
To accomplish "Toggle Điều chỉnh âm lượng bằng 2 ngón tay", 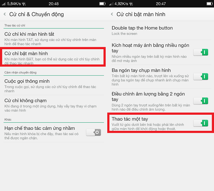I will pyautogui.click(x=201, y=100).
